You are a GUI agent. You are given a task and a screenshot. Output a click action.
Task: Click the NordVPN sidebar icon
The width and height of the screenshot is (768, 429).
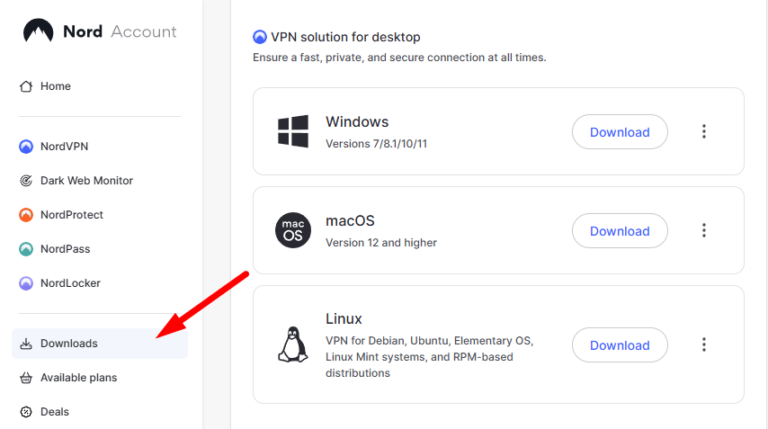tap(26, 147)
